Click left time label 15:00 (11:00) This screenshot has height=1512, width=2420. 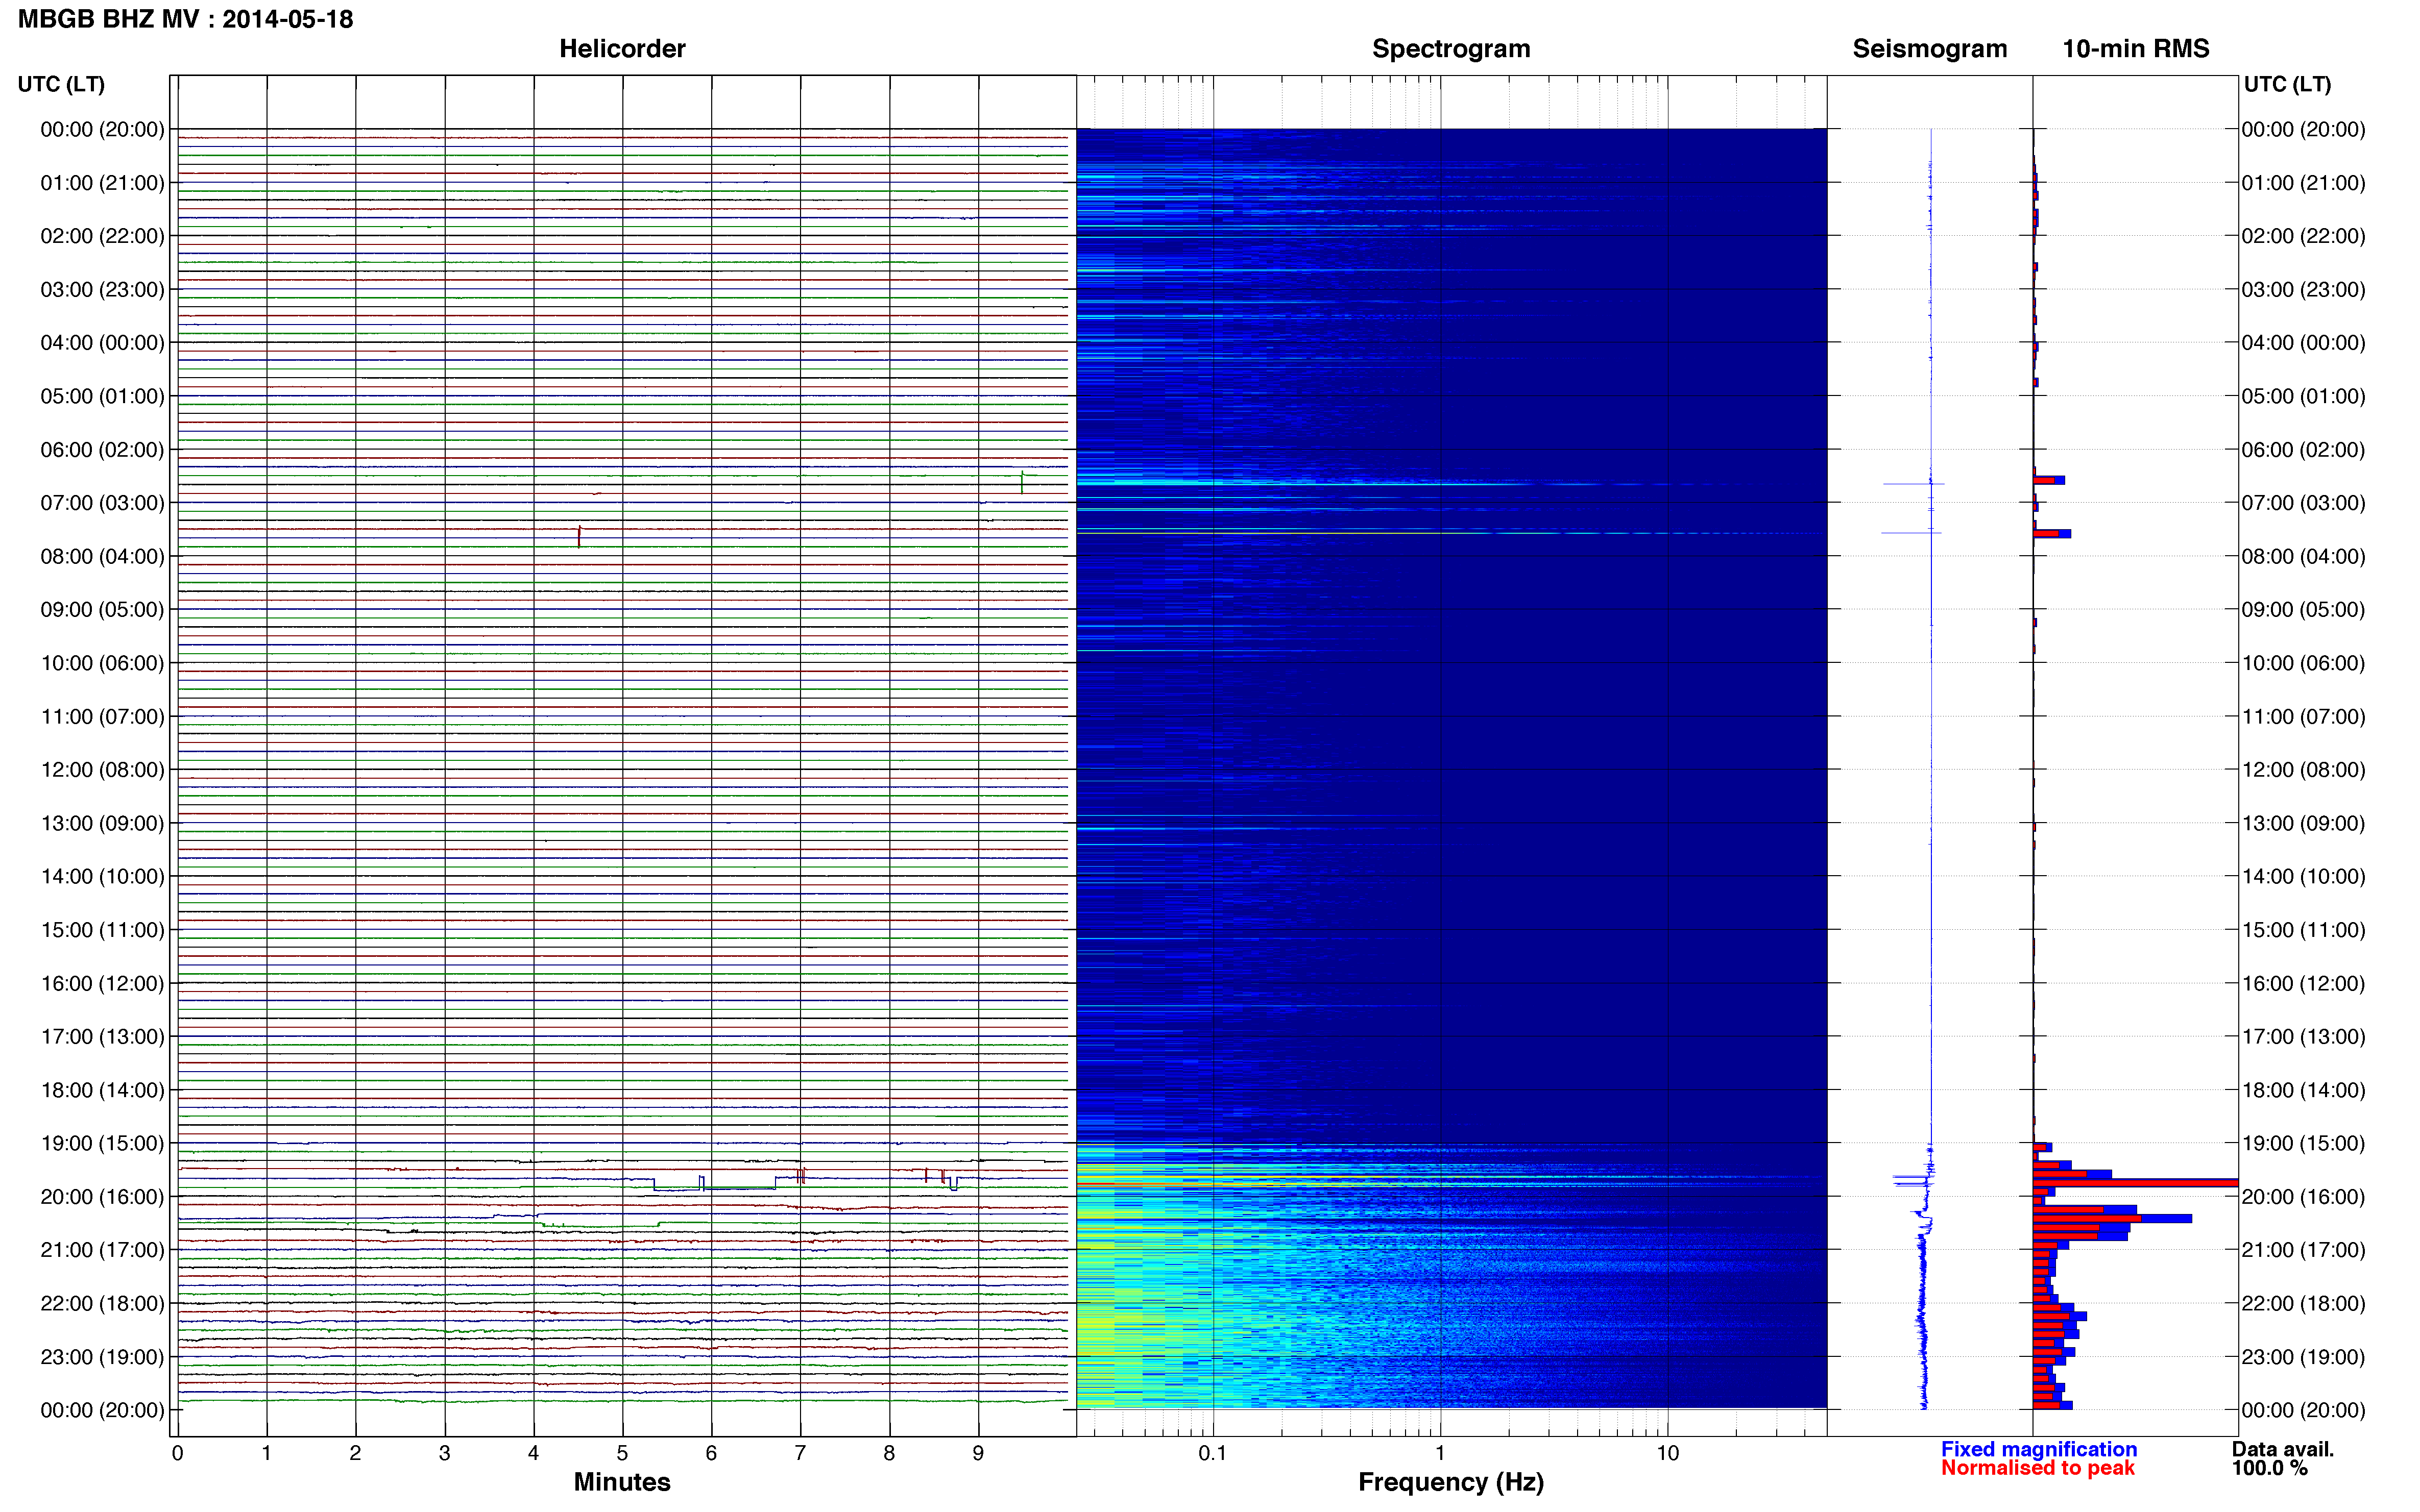(x=102, y=930)
